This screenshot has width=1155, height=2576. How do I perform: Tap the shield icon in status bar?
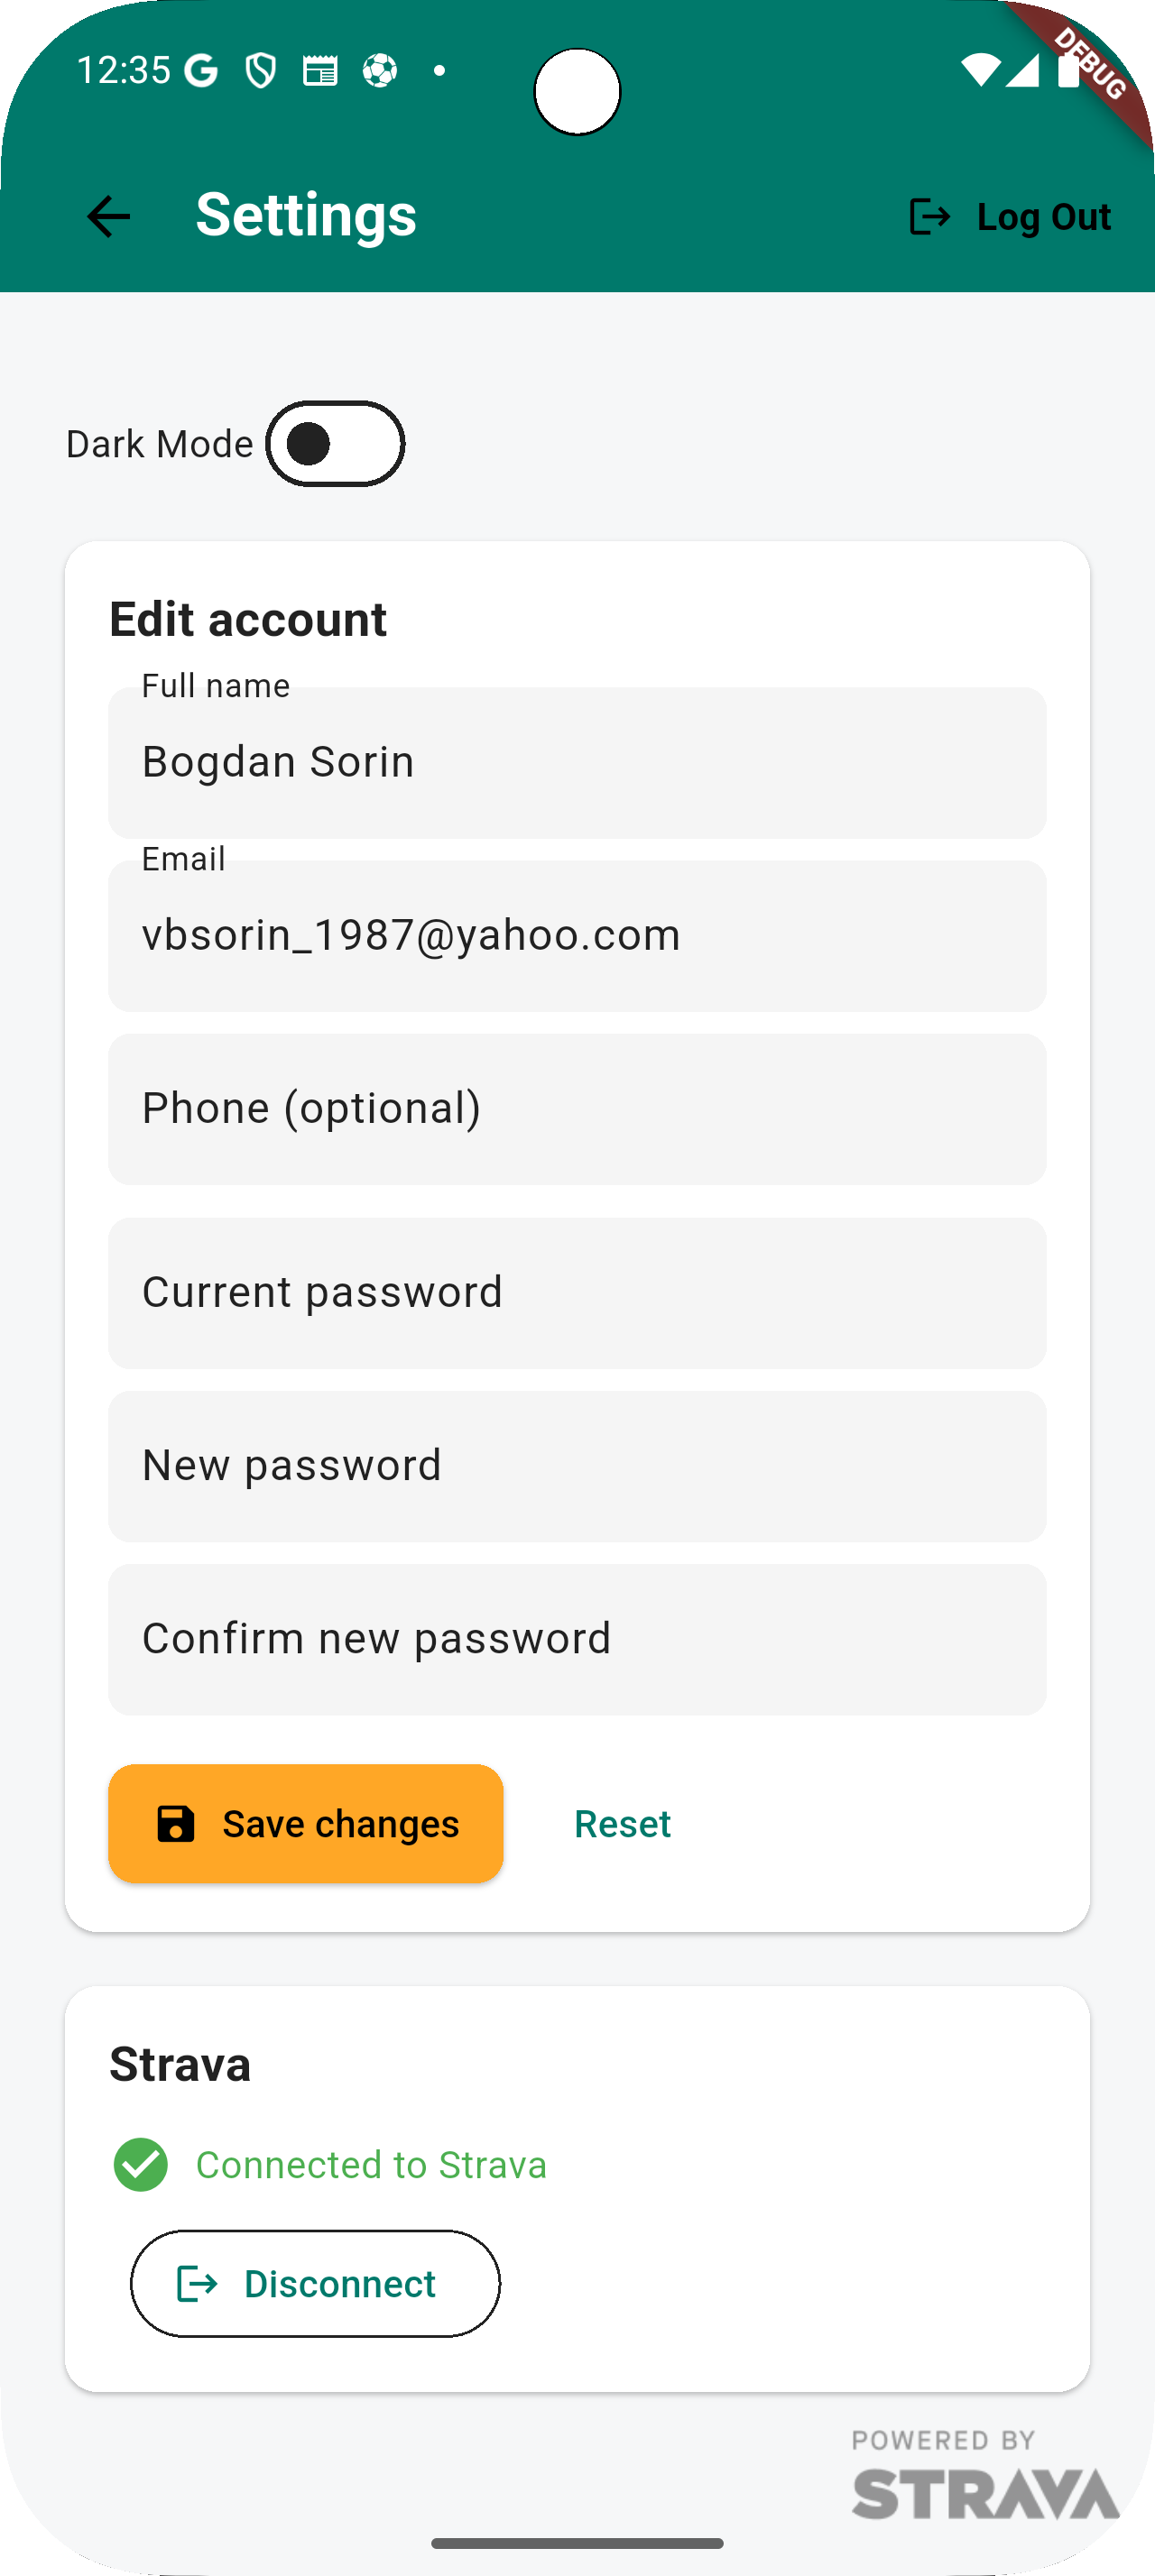(x=261, y=71)
